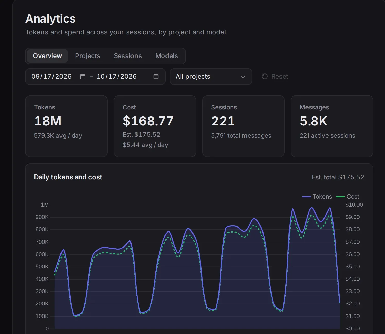Click the $168.77 cost value

148,121
